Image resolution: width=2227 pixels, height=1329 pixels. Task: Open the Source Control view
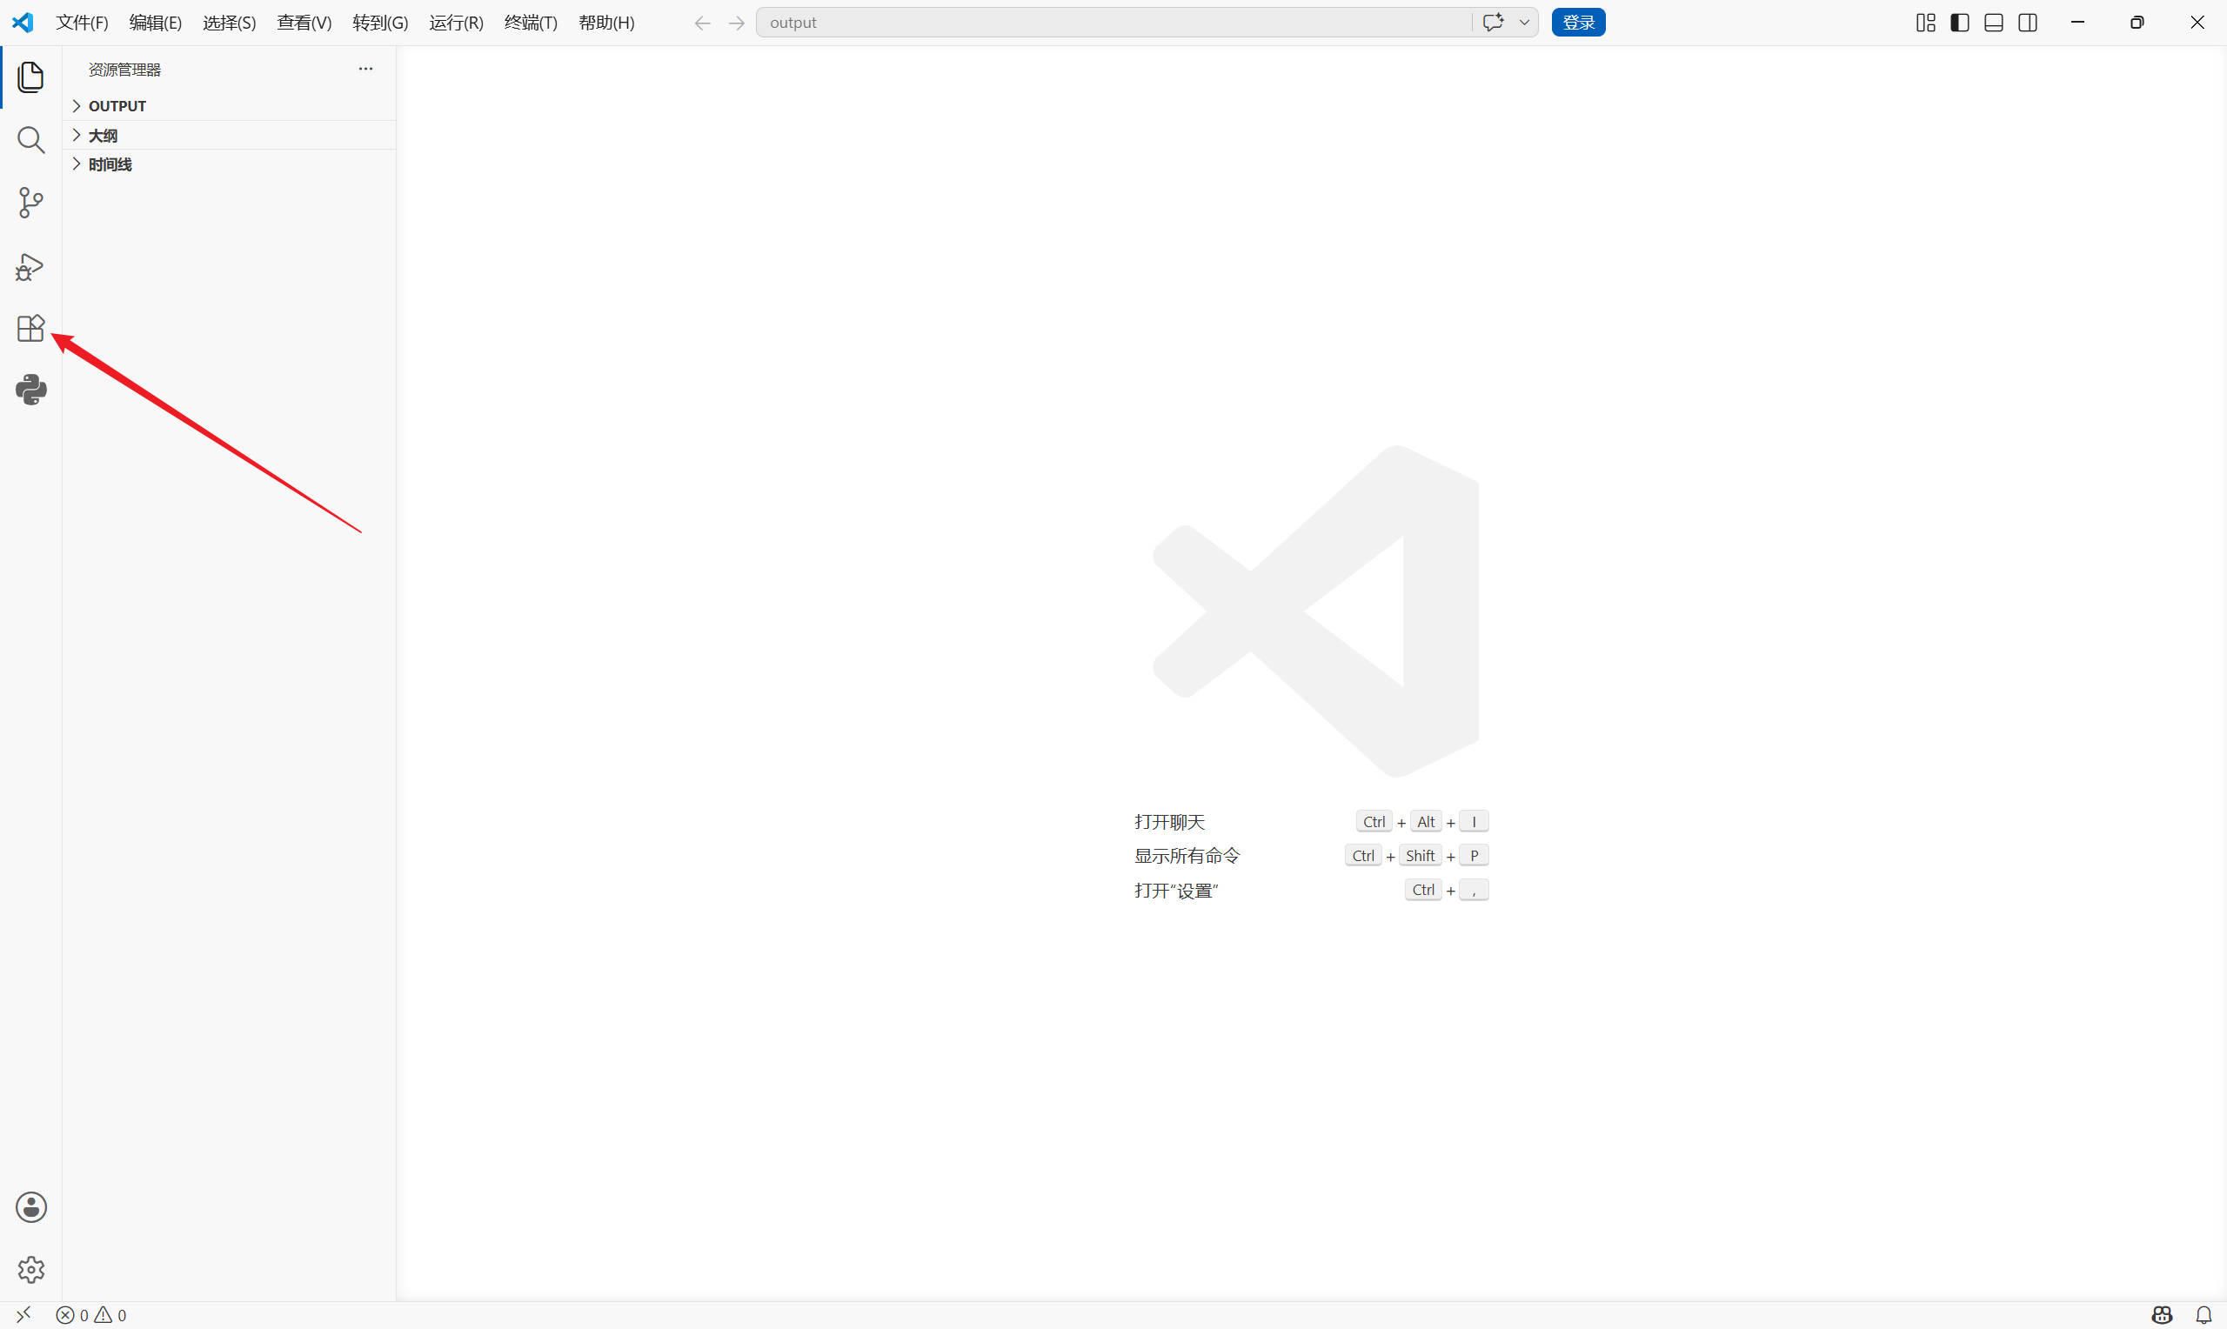pos(30,203)
